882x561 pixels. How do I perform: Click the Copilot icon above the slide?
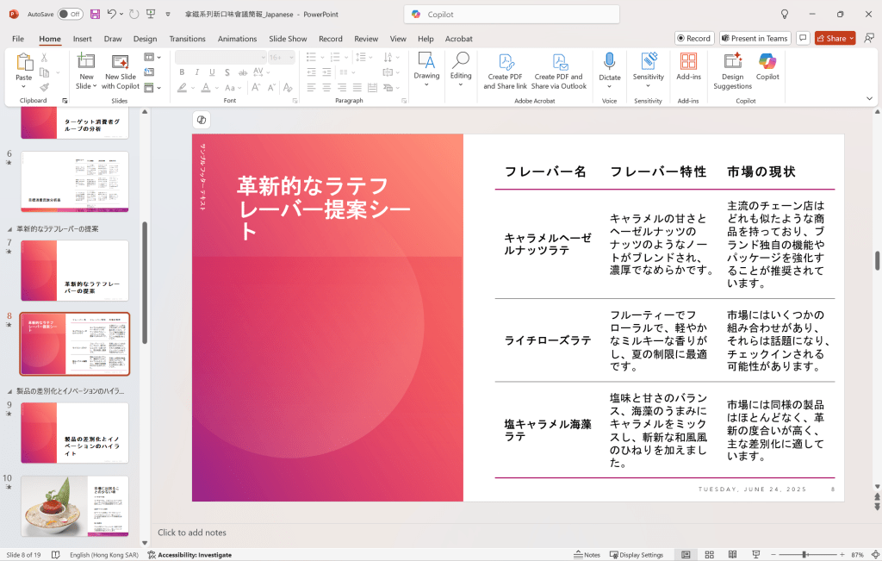(x=202, y=120)
